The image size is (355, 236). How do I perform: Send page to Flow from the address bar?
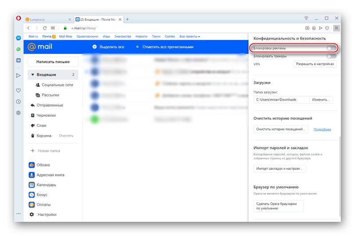click(x=320, y=28)
